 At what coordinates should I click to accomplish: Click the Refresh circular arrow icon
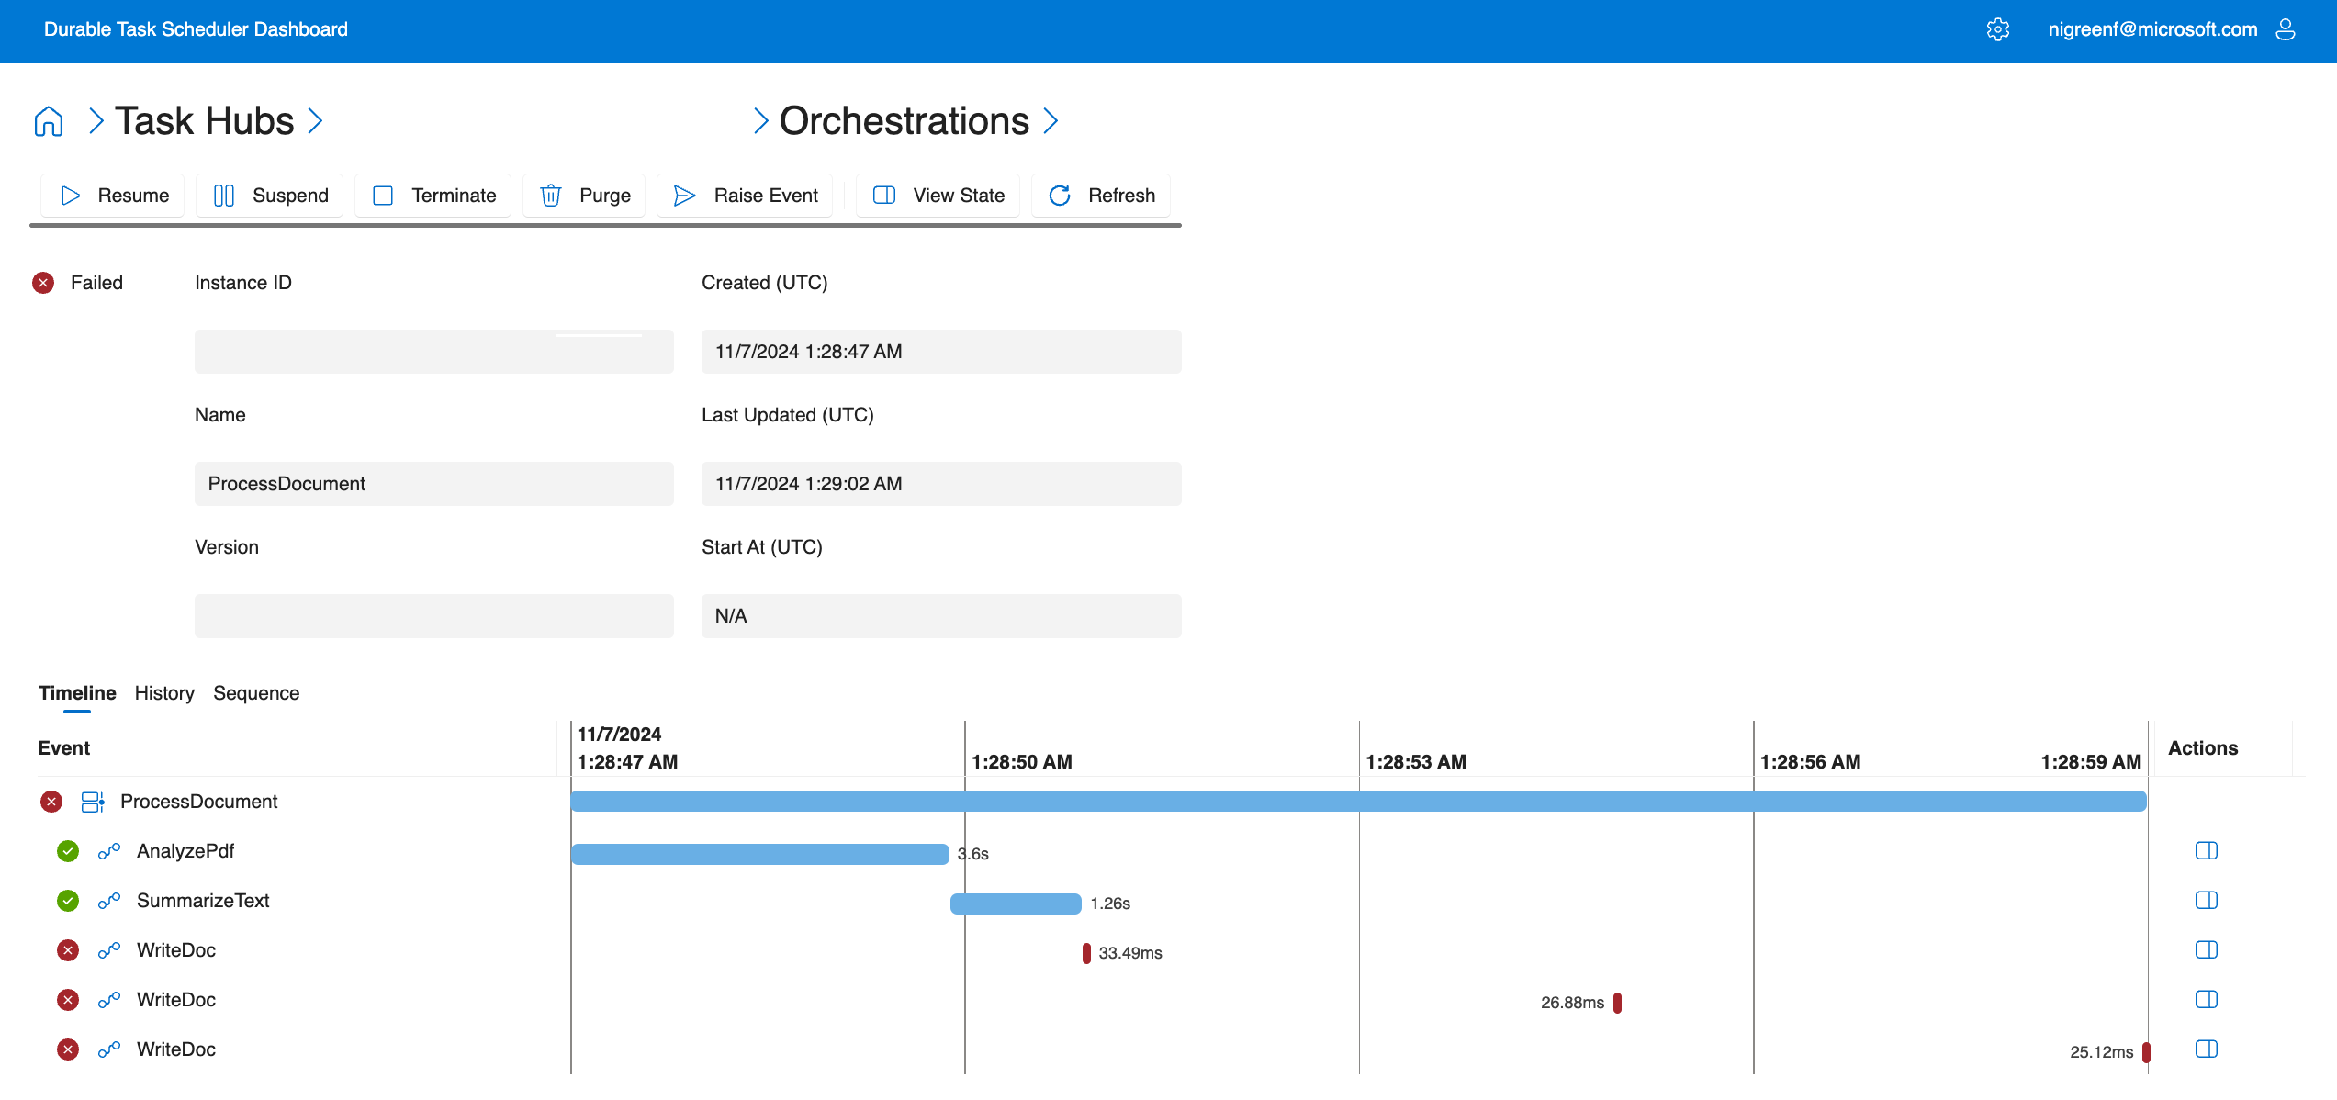click(x=1060, y=195)
